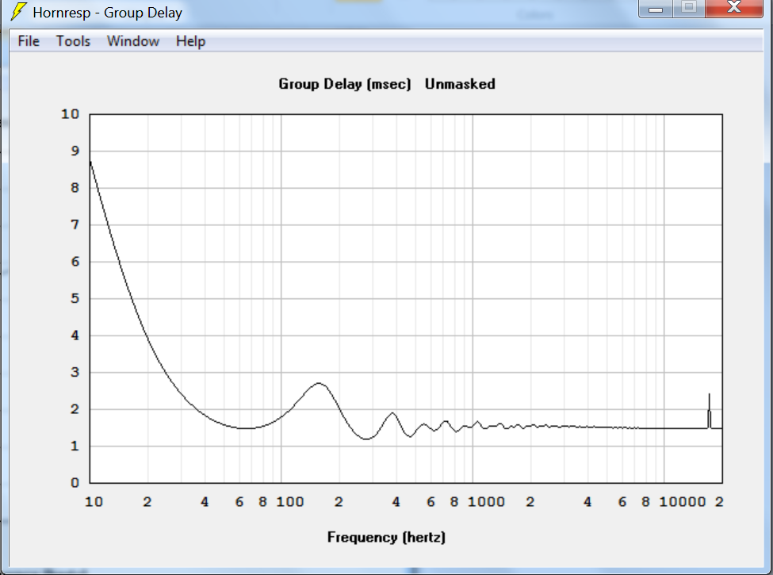
Task: Open the File menu
Action: (29, 41)
